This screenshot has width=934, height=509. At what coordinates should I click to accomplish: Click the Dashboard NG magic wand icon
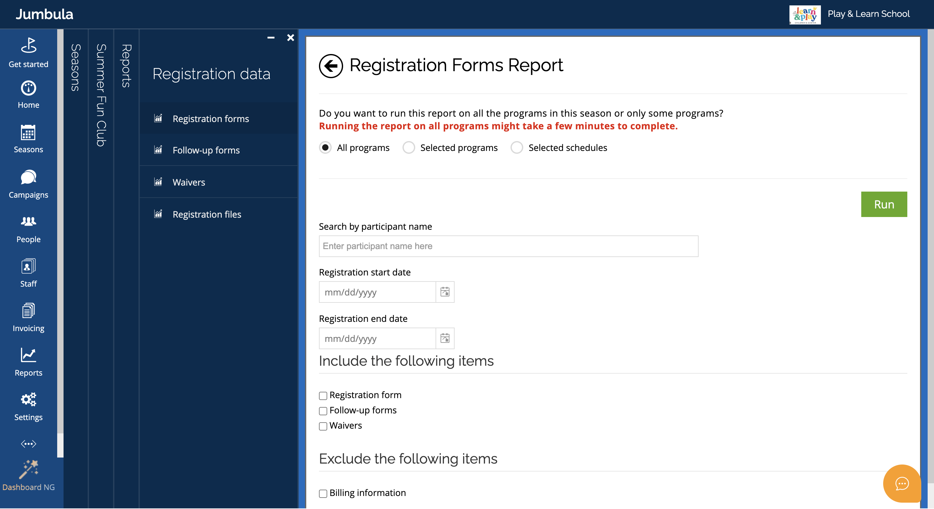click(28, 470)
